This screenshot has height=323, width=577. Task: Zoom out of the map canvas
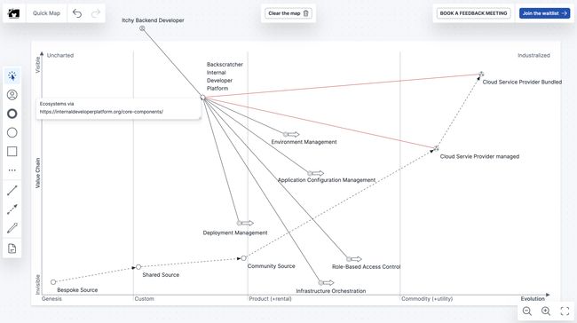[527, 311]
